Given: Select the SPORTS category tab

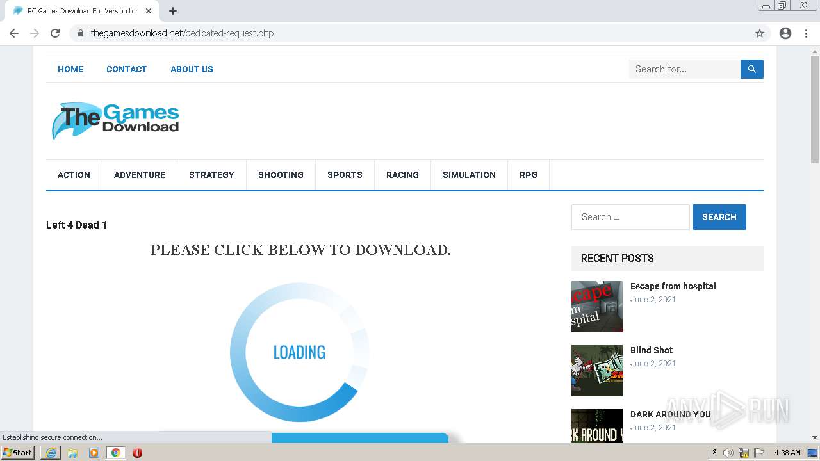Looking at the screenshot, I should click(345, 175).
